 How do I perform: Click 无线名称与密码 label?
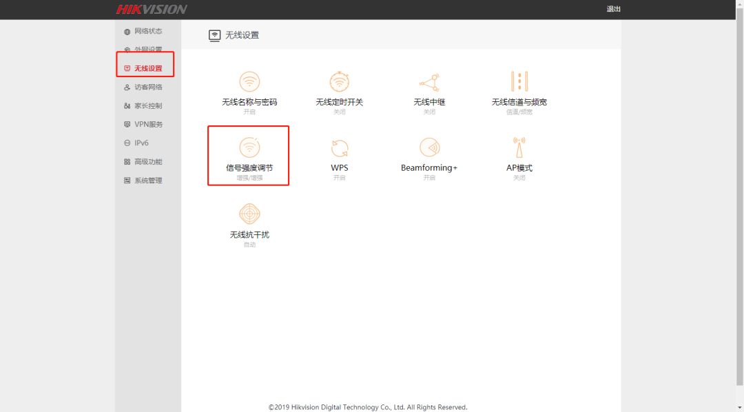point(249,102)
